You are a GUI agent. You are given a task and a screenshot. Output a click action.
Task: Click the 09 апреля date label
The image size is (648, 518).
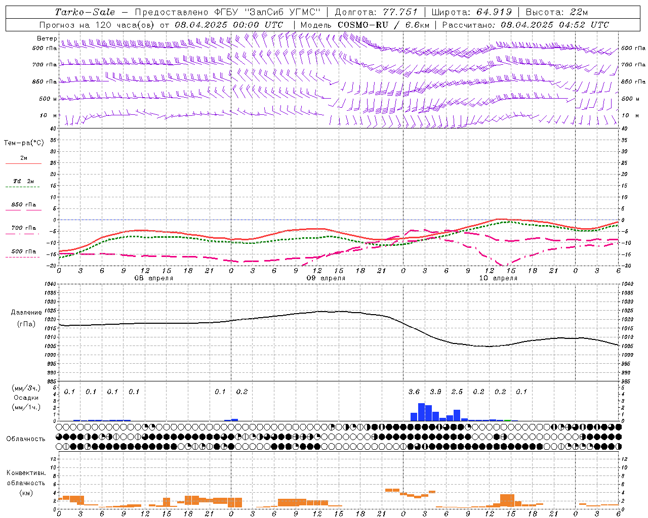click(x=326, y=278)
